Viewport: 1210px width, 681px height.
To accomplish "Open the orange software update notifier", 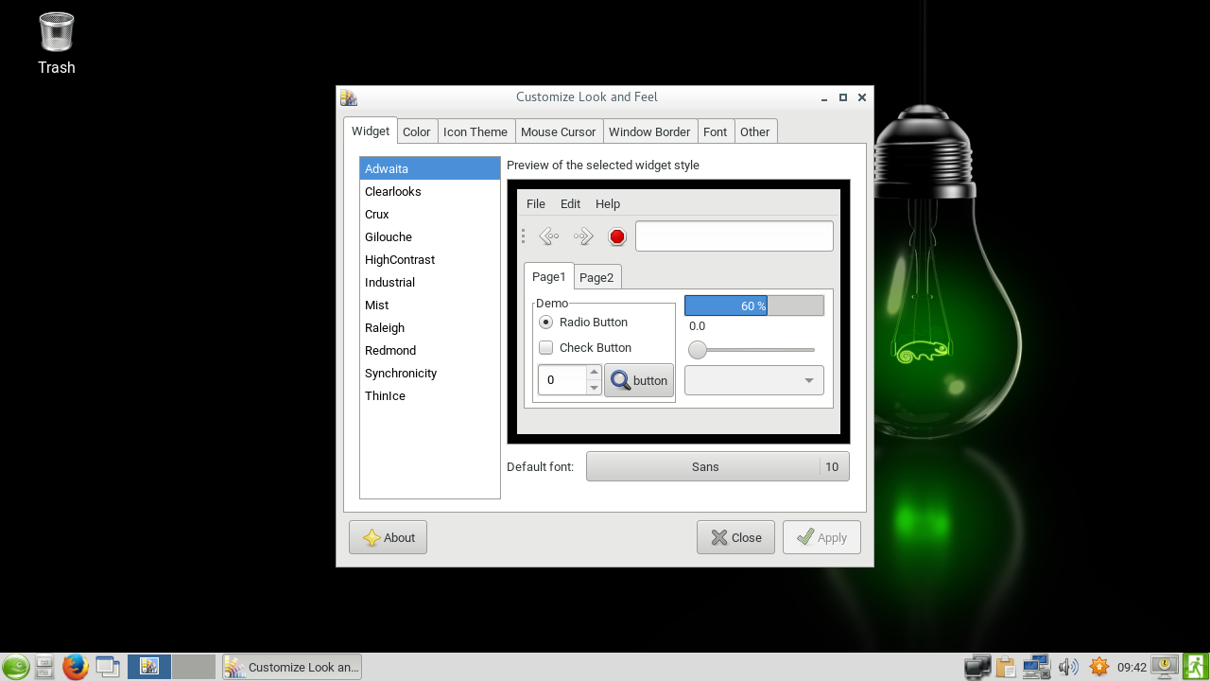I will 1098,667.
